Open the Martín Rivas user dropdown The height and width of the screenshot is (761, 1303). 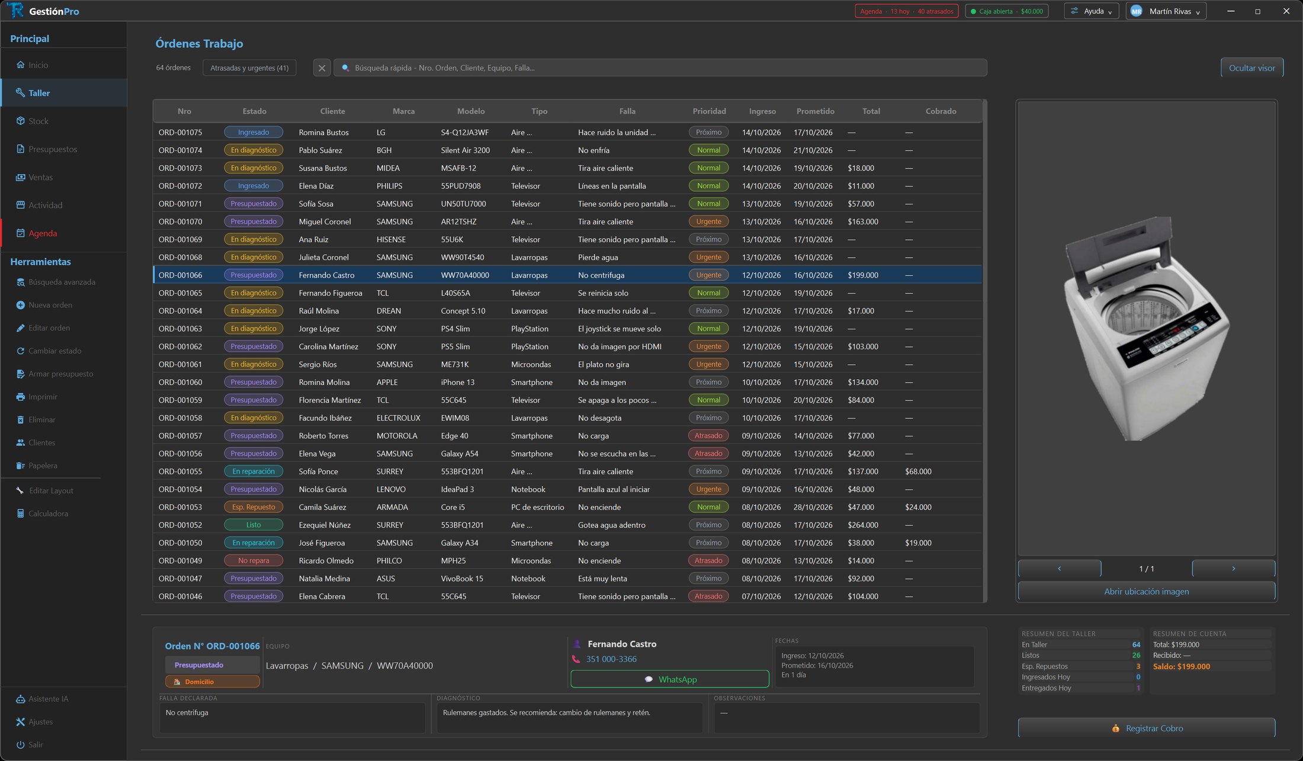[x=1166, y=11]
